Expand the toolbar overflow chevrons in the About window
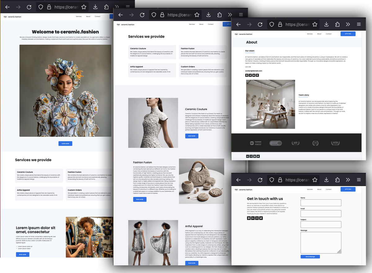The width and height of the screenshot is (372, 273). [x=348, y=24]
